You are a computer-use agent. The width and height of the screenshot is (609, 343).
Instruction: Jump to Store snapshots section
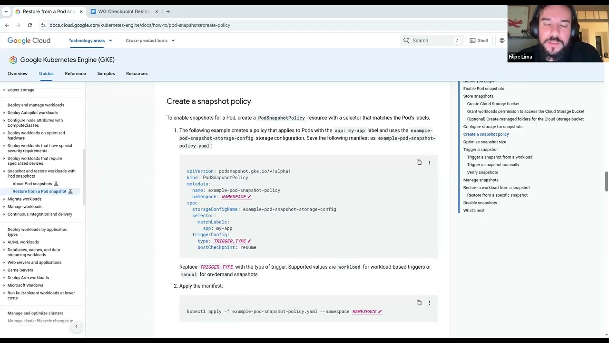(x=478, y=96)
